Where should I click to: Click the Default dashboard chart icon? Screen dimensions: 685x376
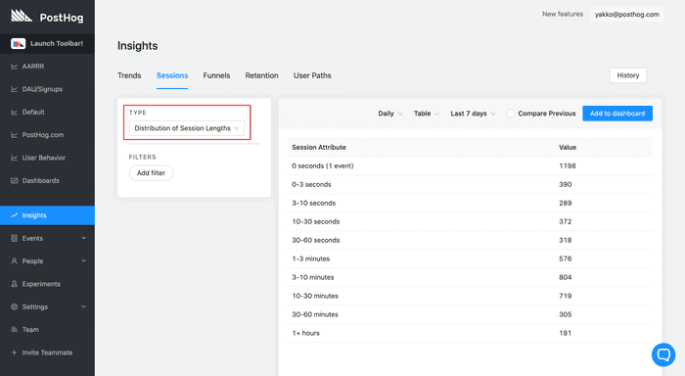coord(14,112)
